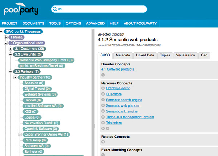Collapse SWC punkt. Thesaurus root node
The height and width of the screenshot is (156, 218).
(1, 32)
